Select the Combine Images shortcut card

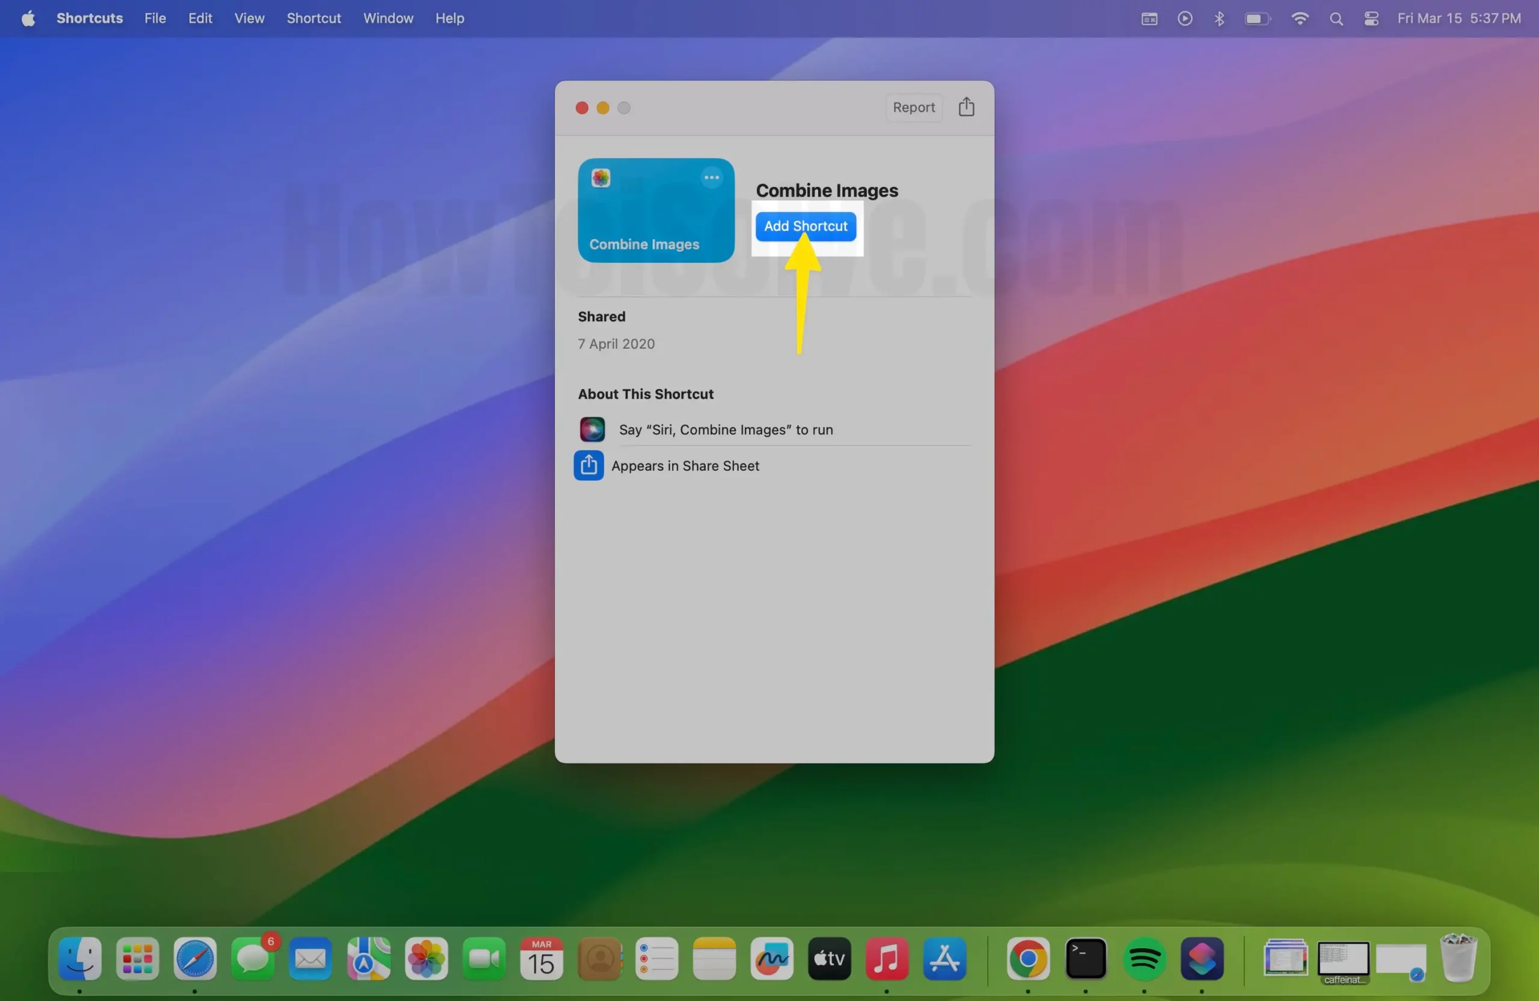pos(656,210)
